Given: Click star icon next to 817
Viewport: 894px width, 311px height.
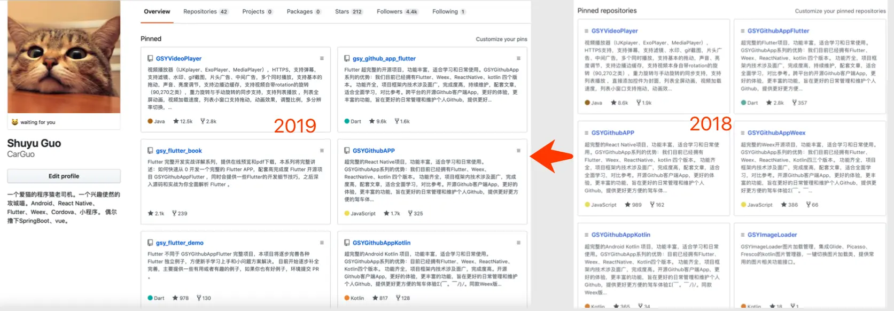Looking at the screenshot, I should click(x=375, y=298).
